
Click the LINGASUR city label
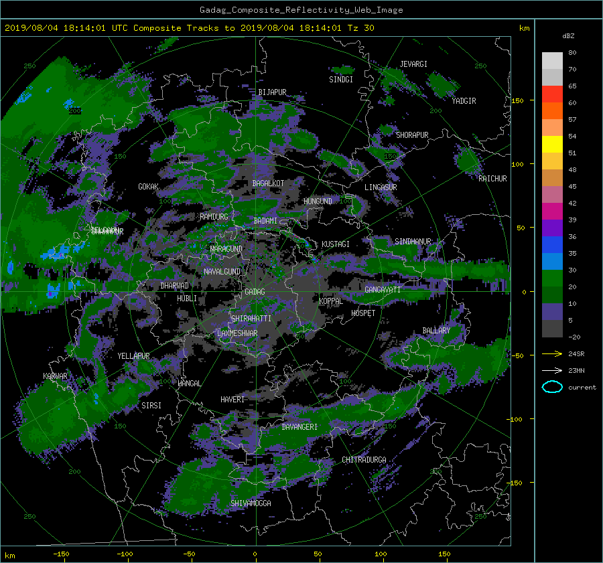point(381,187)
